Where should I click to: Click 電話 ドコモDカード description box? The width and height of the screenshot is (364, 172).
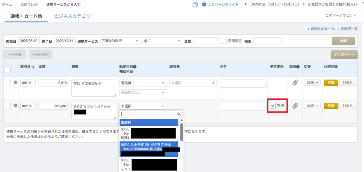(94, 88)
